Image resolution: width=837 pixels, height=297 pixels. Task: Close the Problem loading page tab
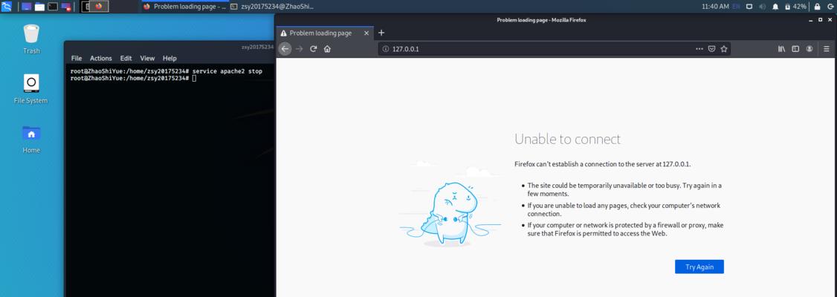[x=366, y=33]
